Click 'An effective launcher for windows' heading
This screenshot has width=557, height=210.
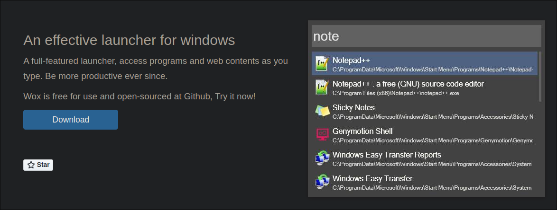tap(130, 40)
